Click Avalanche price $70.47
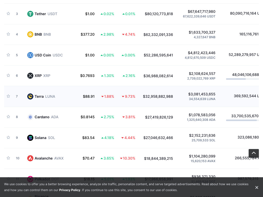The width and height of the screenshot is (263, 197). [x=89, y=158]
